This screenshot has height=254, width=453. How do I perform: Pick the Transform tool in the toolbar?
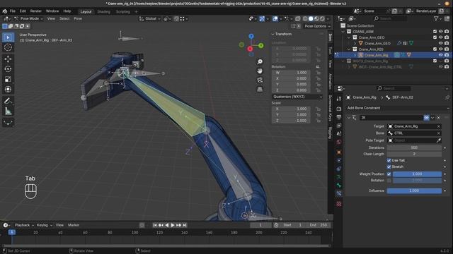coord(8,90)
